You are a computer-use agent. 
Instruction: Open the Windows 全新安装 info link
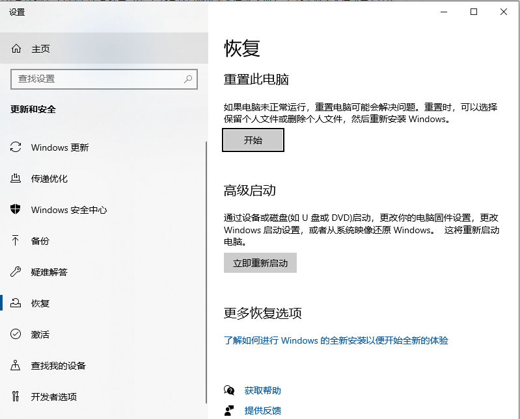pos(336,340)
